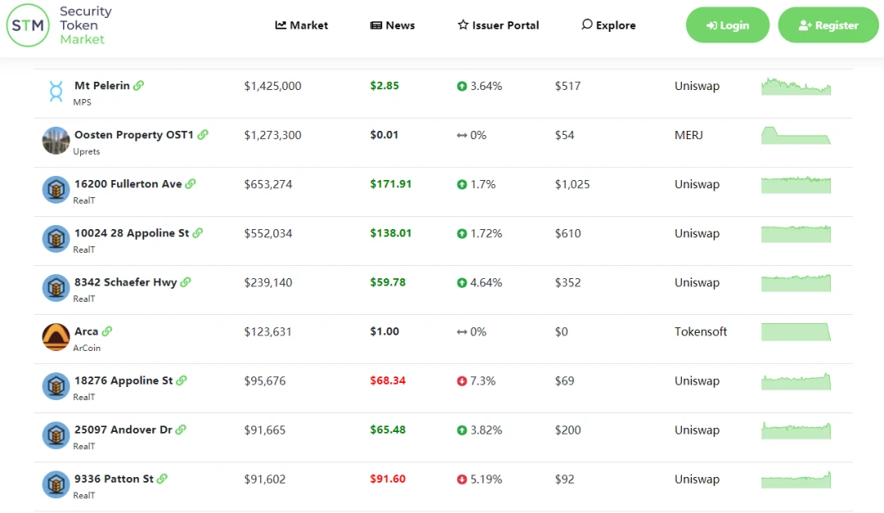Open the Mt Pelerin token link
The image size is (884, 513).
[102, 86]
